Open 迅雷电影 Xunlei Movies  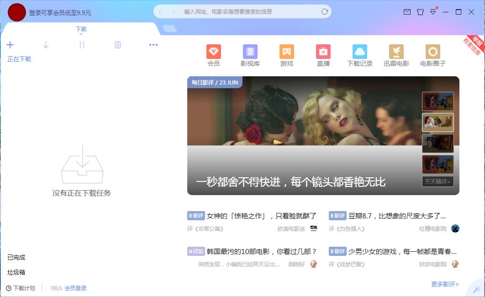[396, 55]
